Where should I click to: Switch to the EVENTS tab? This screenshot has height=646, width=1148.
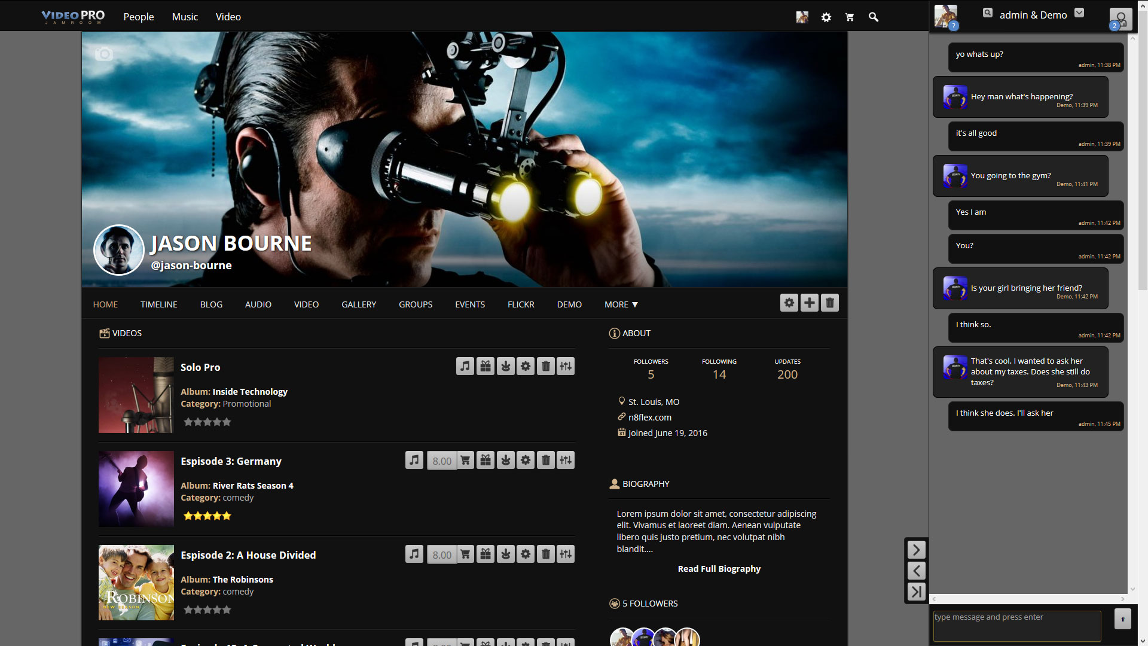470,304
